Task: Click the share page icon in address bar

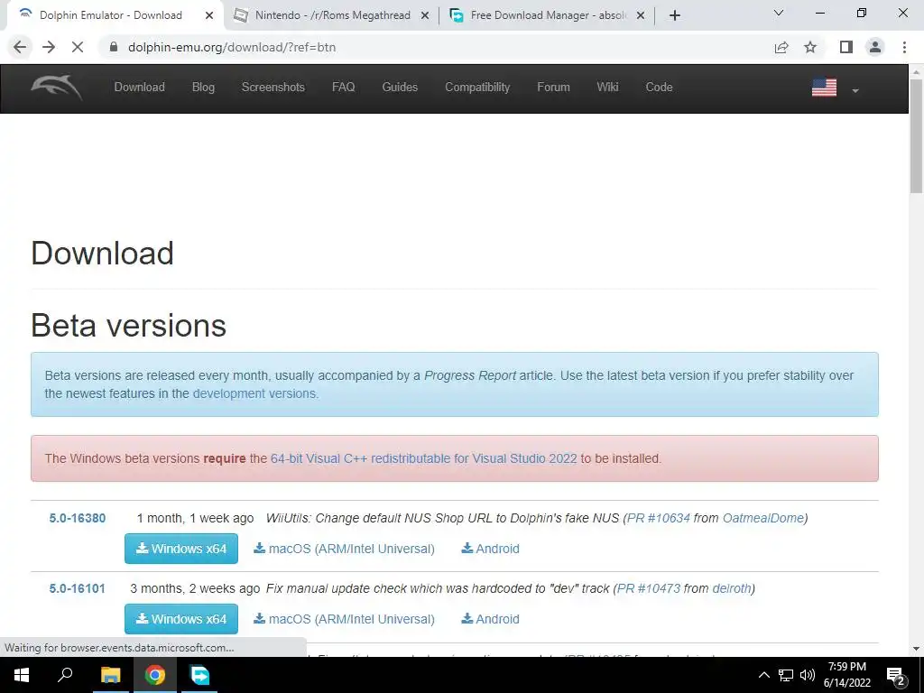Action: click(x=781, y=47)
